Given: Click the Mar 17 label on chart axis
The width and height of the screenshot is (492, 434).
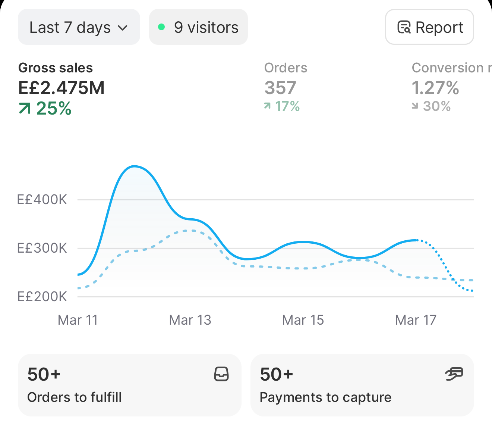Looking at the screenshot, I should (x=416, y=320).
